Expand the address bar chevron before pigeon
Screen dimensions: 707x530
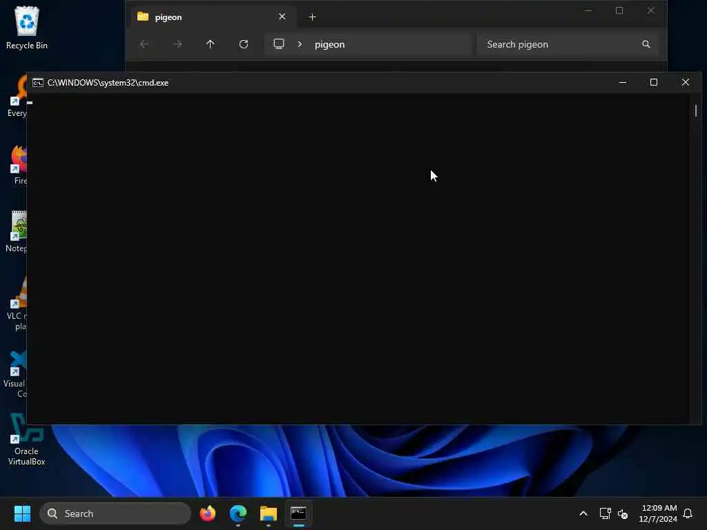click(x=300, y=44)
